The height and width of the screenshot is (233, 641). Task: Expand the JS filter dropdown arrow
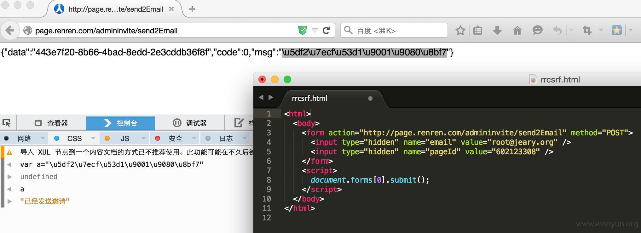(144, 138)
